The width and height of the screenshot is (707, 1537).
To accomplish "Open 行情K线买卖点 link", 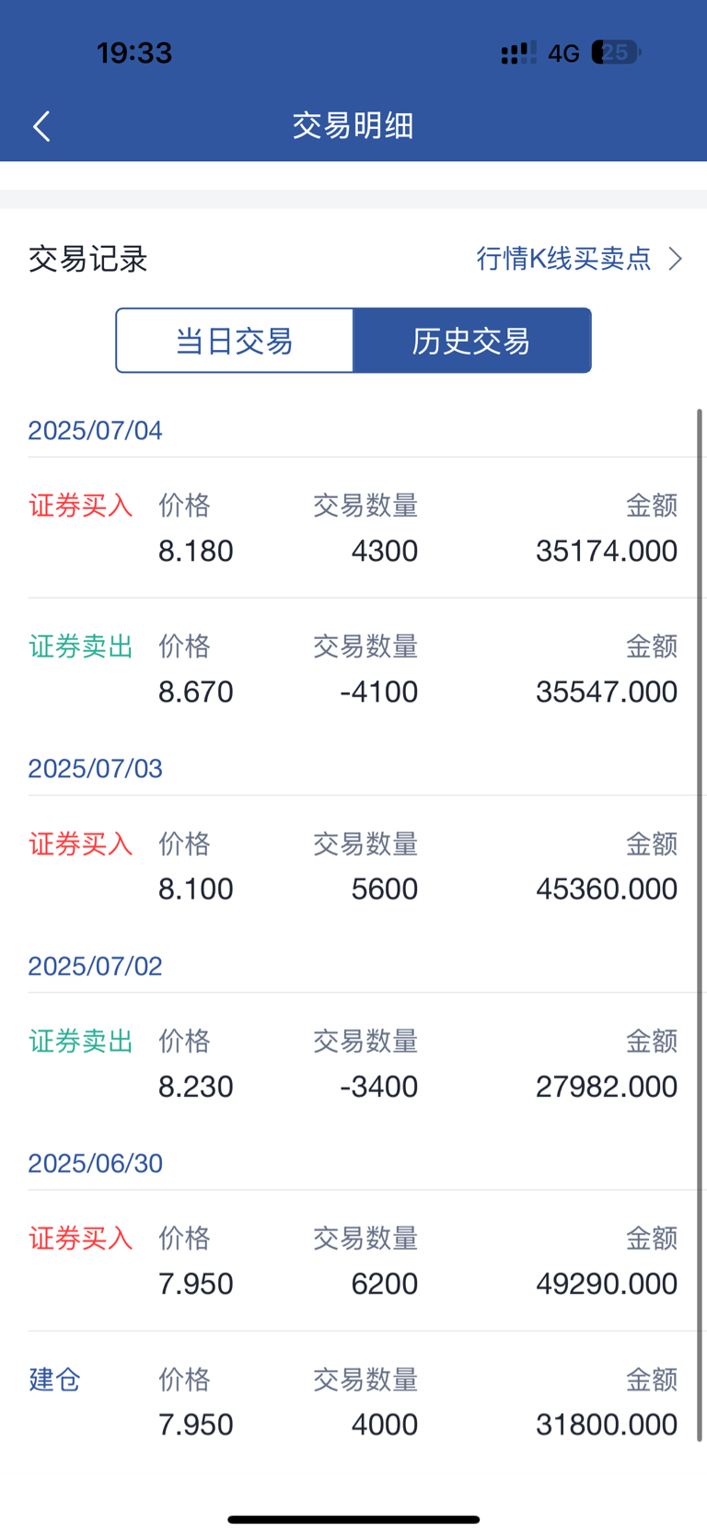I will coord(563,259).
